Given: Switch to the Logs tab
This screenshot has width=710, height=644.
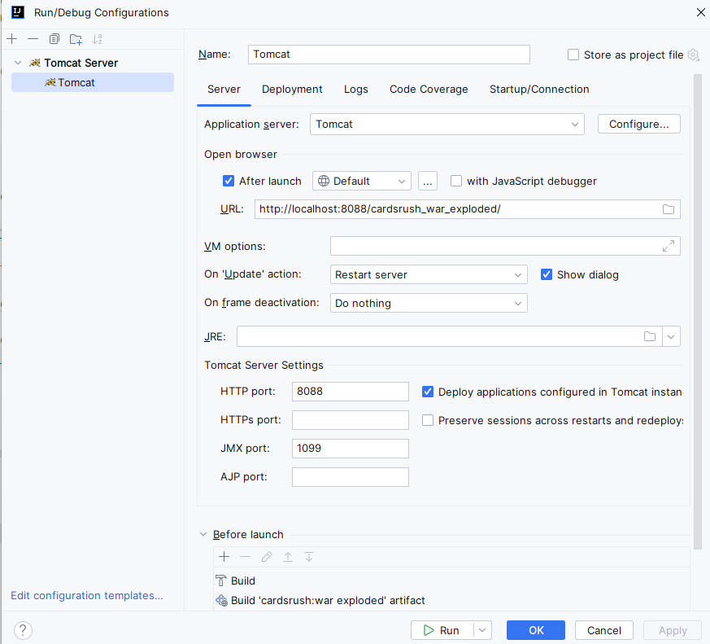Looking at the screenshot, I should point(356,90).
